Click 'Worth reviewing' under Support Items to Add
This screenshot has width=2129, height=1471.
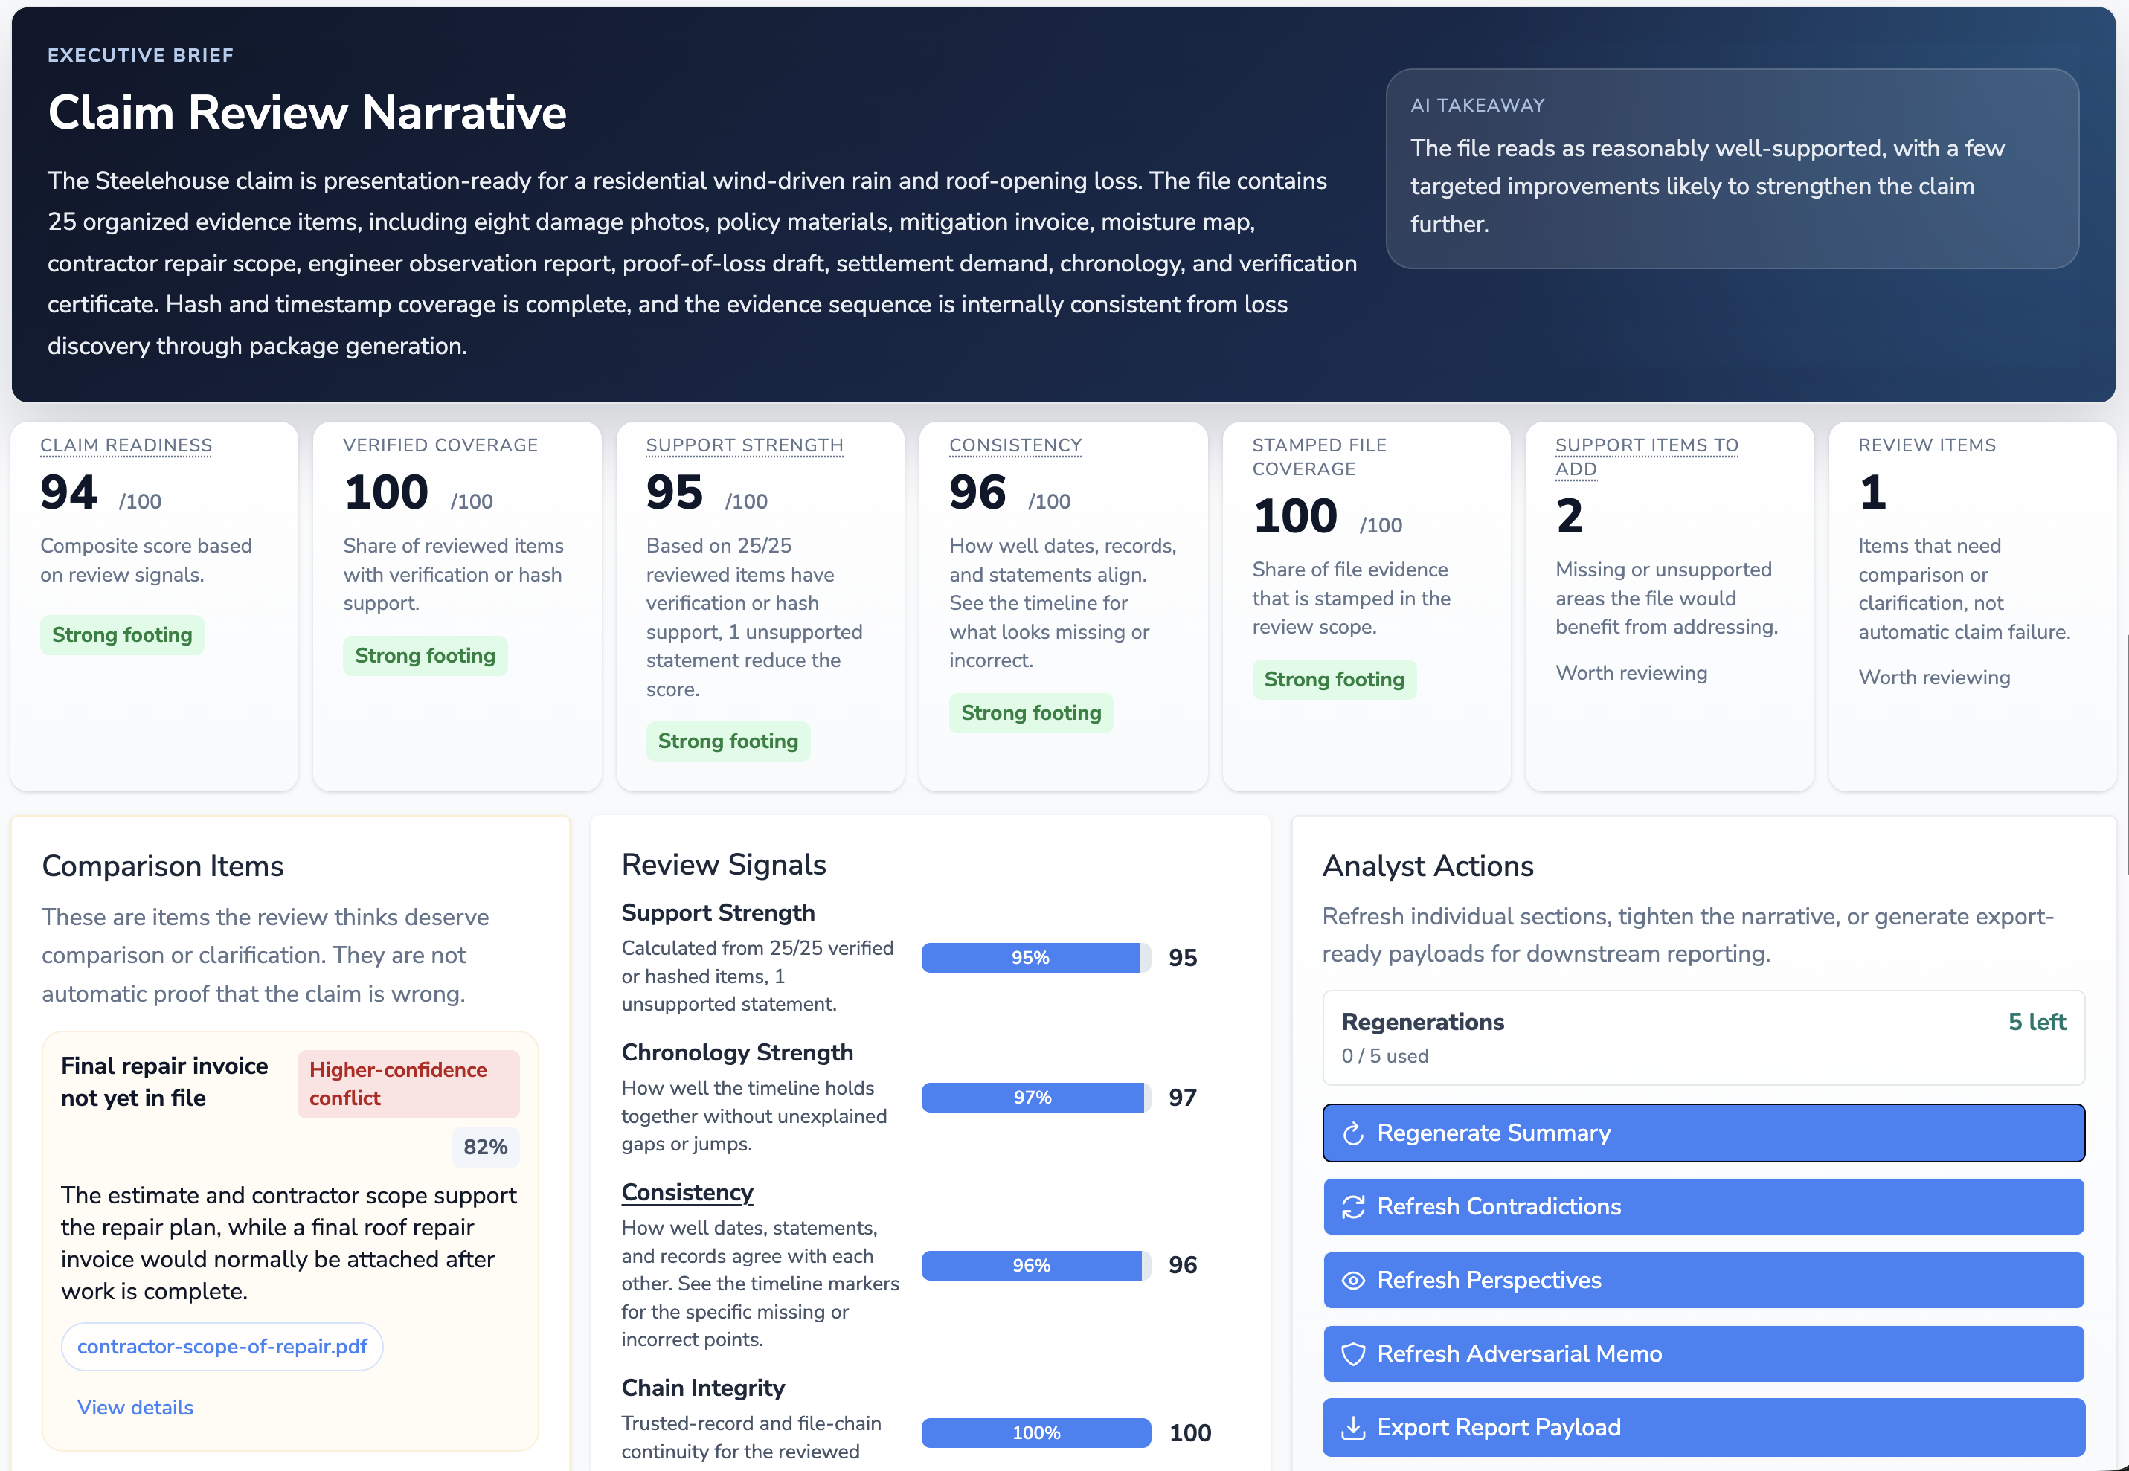(x=1631, y=673)
